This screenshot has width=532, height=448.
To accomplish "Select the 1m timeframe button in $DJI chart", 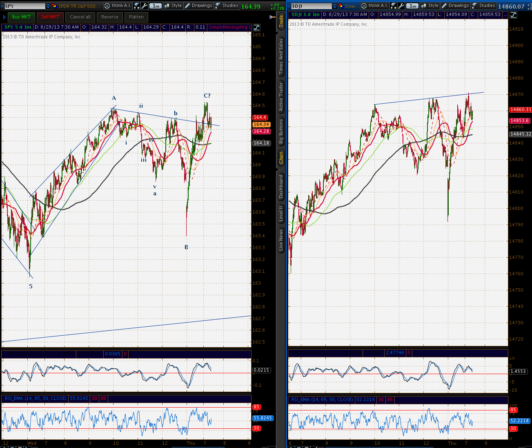I will (x=412, y=6).
